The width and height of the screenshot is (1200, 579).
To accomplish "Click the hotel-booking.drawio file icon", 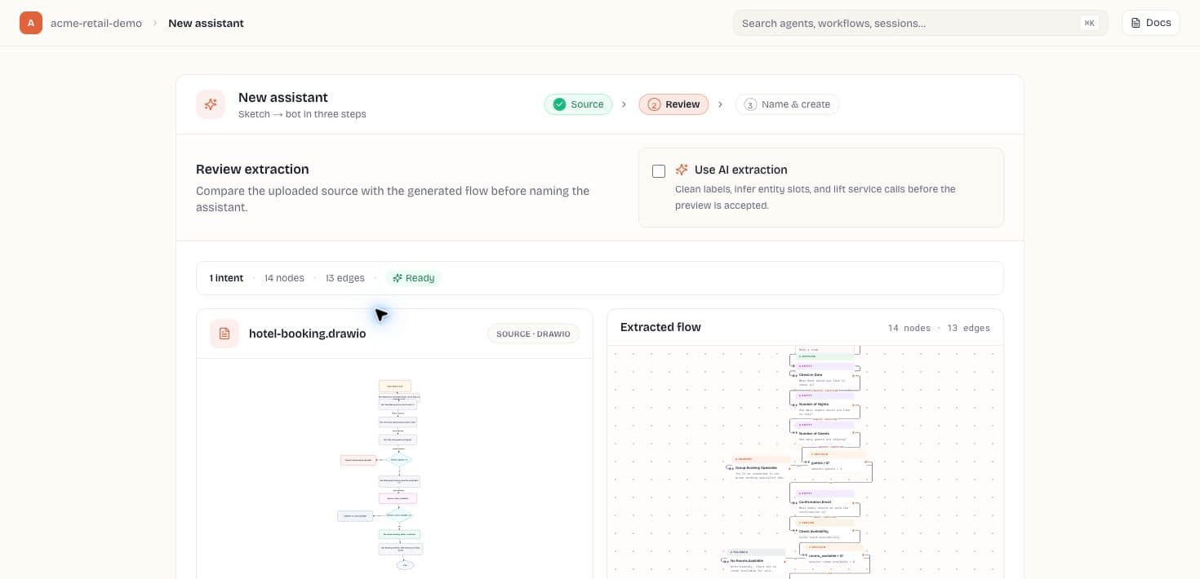I will pos(224,334).
